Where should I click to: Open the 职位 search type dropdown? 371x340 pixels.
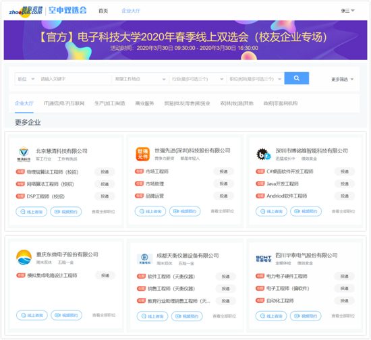26,79
